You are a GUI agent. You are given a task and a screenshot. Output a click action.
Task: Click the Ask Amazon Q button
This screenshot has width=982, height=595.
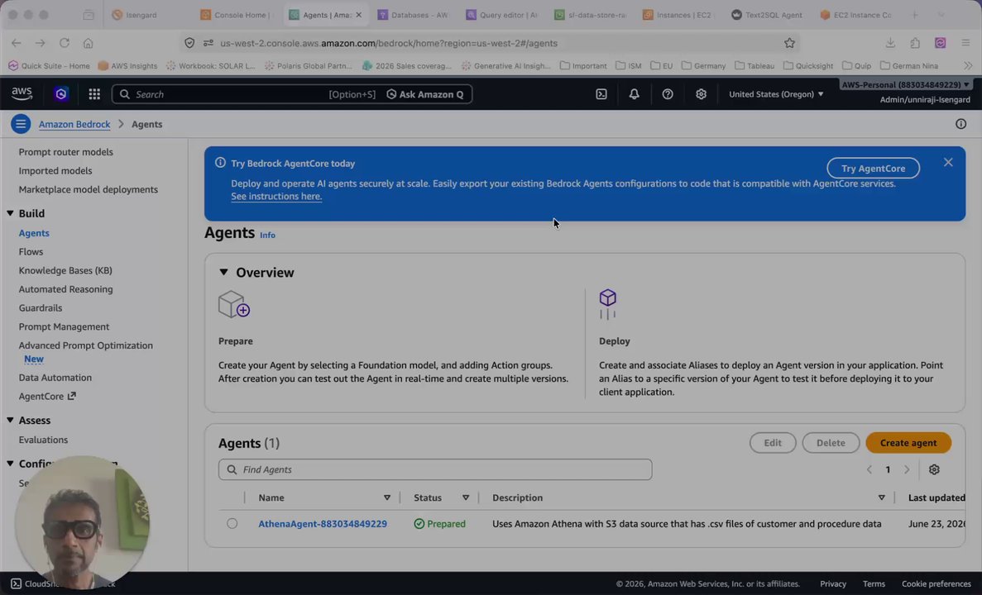pyautogui.click(x=425, y=94)
